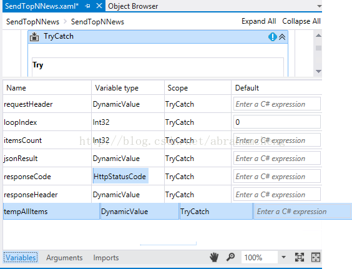Collapse the TryCatch activity with double chevron
The image size is (352, 269).
[x=282, y=37]
